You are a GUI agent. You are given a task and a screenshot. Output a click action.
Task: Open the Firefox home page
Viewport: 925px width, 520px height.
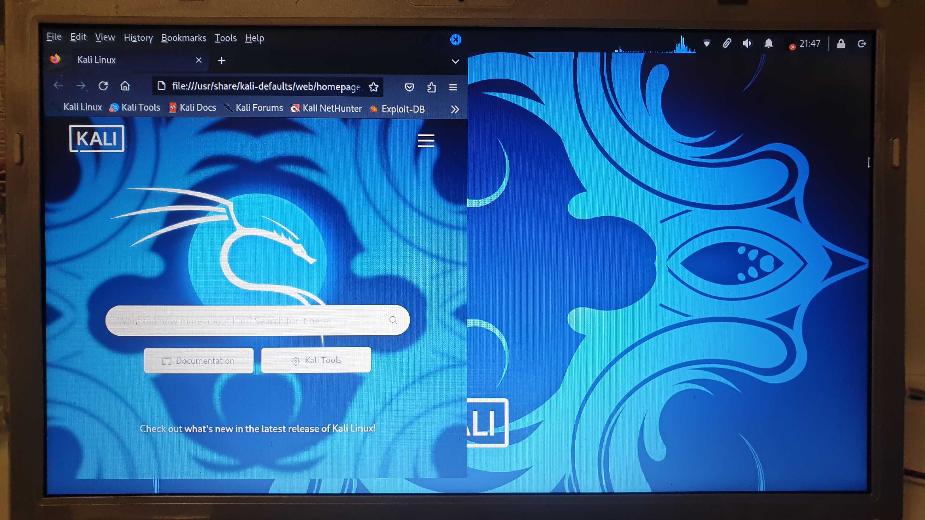coord(125,86)
